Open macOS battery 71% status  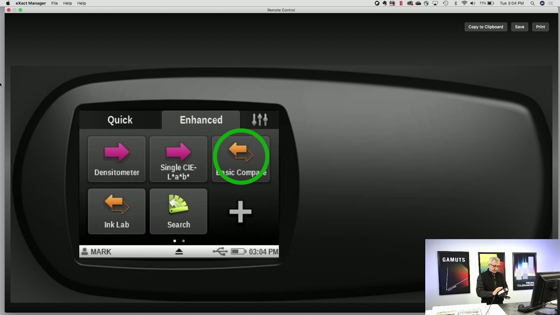[486, 3]
